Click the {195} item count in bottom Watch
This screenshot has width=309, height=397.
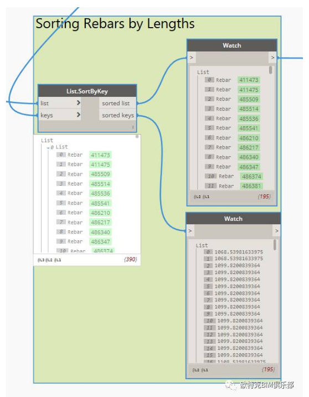tap(268, 369)
